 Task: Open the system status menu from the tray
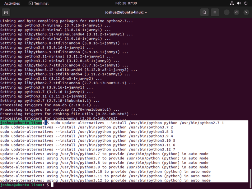click(239, 3)
